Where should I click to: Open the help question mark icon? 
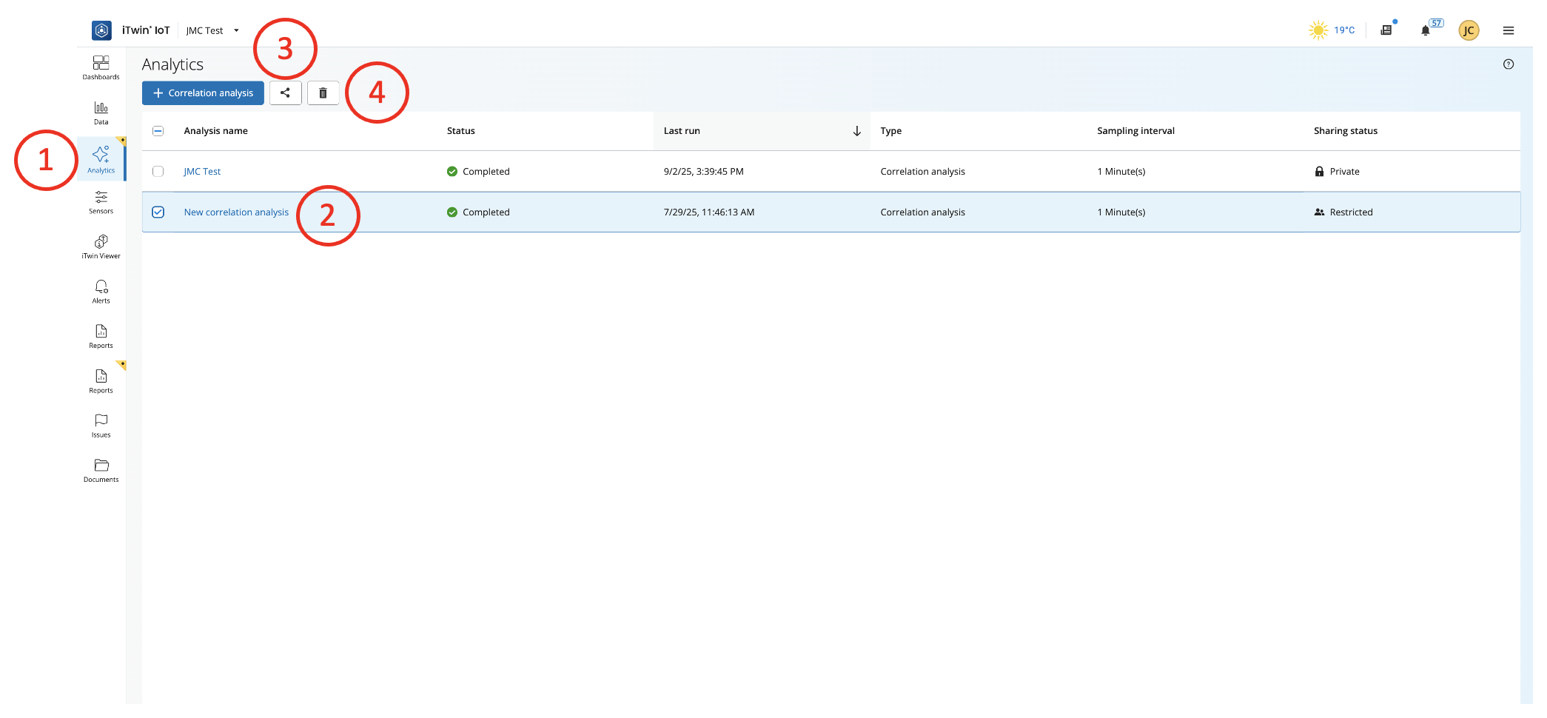1508,64
